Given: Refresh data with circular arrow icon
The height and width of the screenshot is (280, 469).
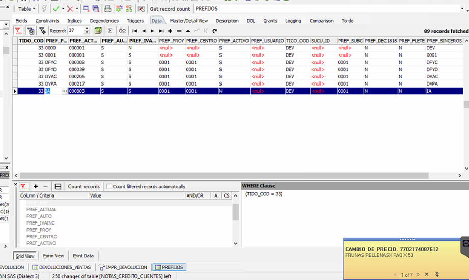Looking at the screenshot, I should [x=215, y=31].
